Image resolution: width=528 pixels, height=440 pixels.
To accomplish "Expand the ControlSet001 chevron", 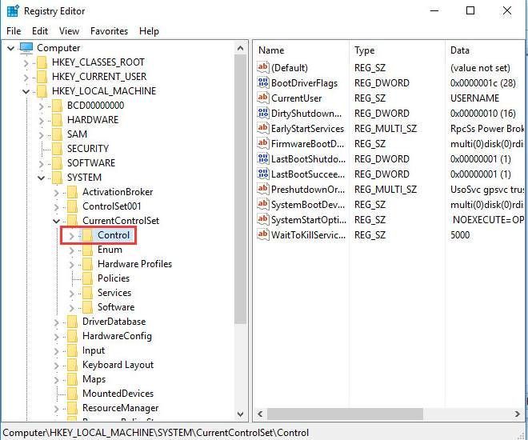I will [x=56, y=206].
